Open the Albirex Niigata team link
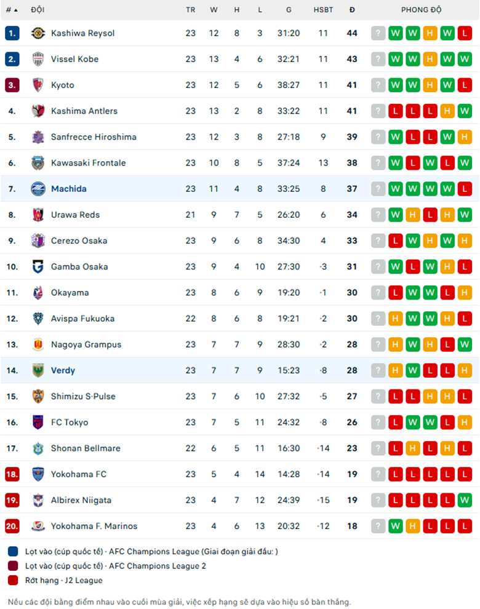Viewport: 480px width, 609px height. pyautogui.click(x=81, y=500)
